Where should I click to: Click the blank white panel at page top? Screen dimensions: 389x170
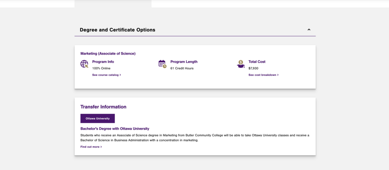(266, 3)
